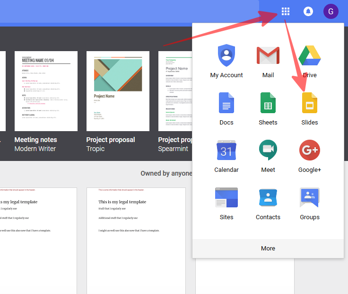Open Google Drive app icon
Screen dimensions: 348x294
coord(310,55)
